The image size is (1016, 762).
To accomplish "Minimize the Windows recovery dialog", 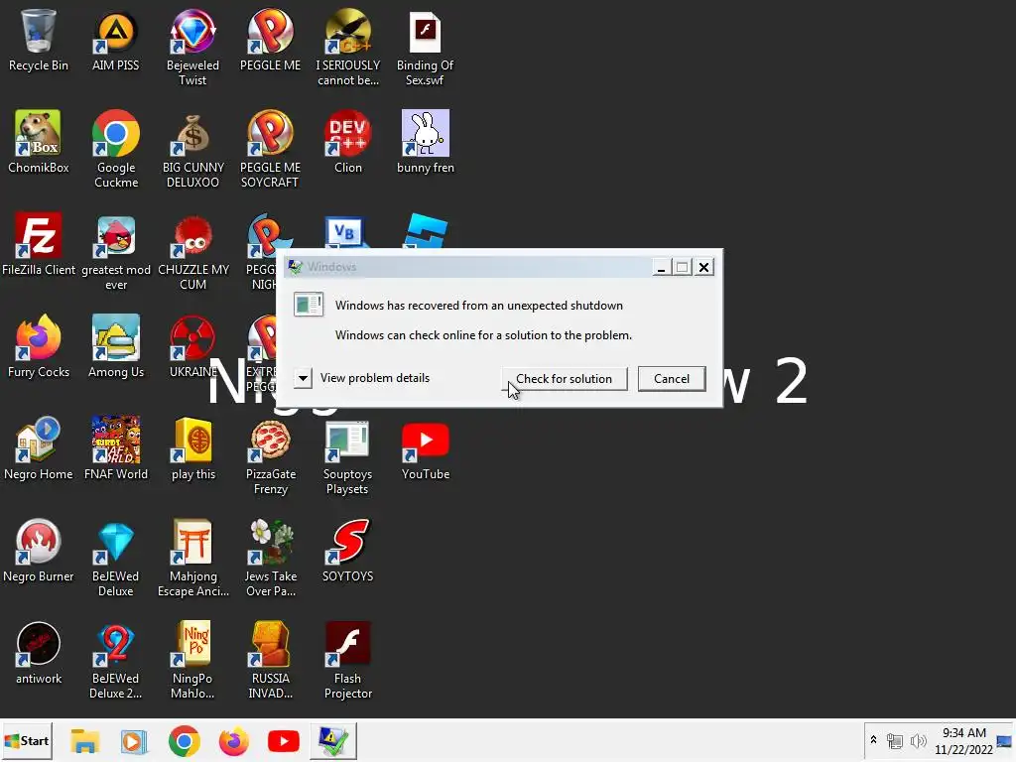I will coord(661,267).
